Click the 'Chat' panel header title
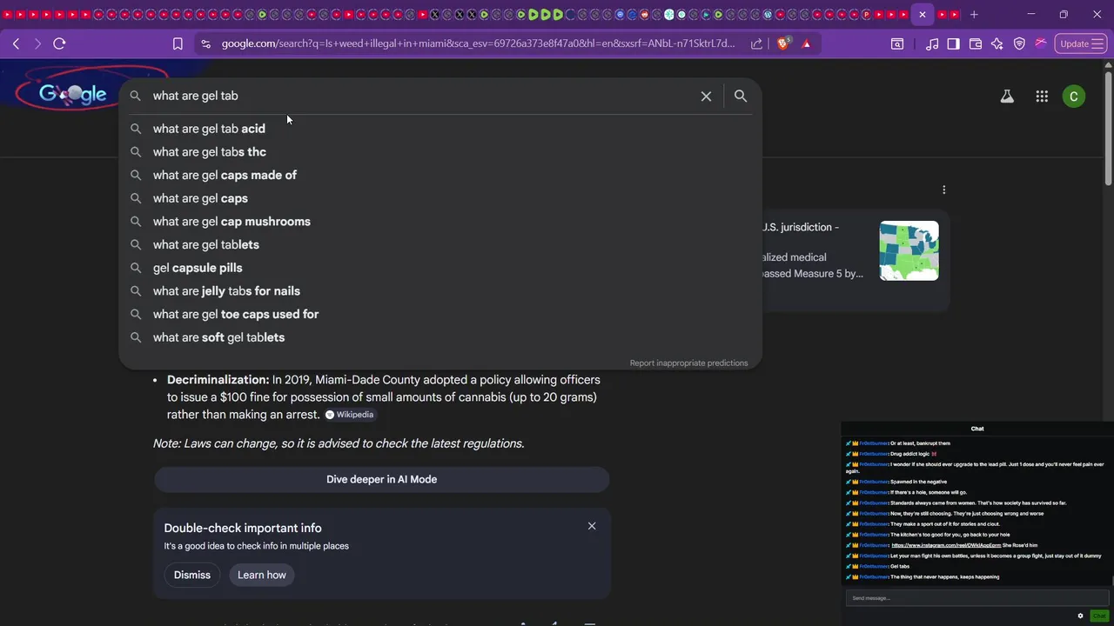 [977, 429]
